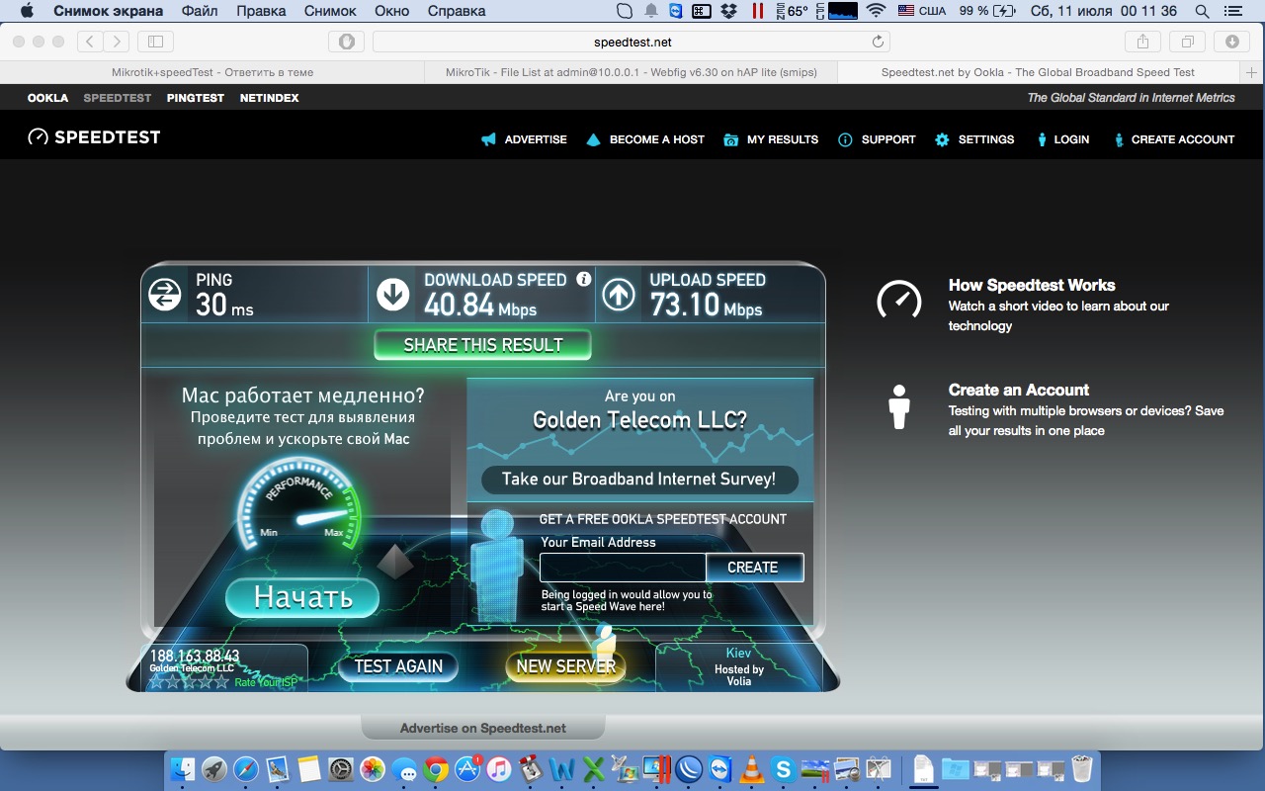
Task: Click the Create an Account person icon
Action: tap(899, 406)
